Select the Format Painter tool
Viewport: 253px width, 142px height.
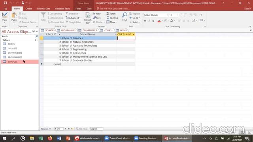pos(28,22)
